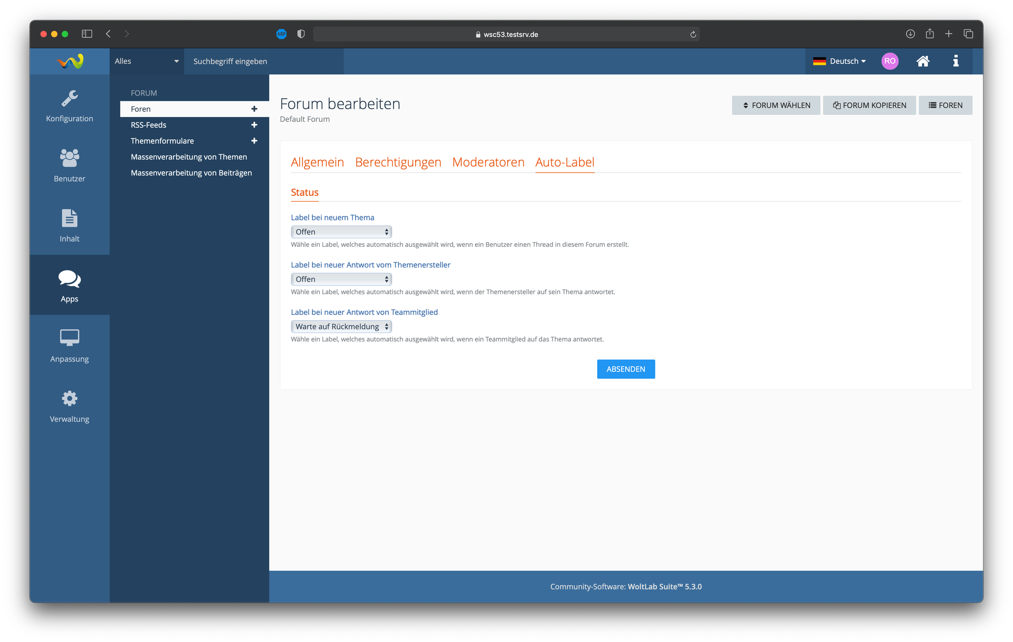Image resolution: width=1013 pixels, height=642 pixels.
Task: Switch to the Moderatoren tab
Action: tap(488, 162)
